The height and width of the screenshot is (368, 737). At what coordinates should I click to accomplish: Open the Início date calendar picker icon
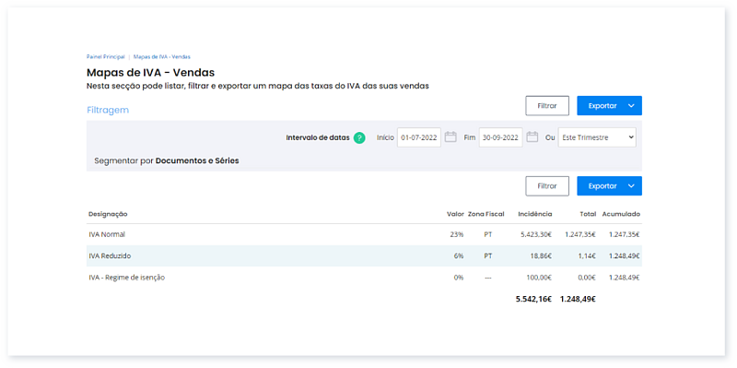450,137
